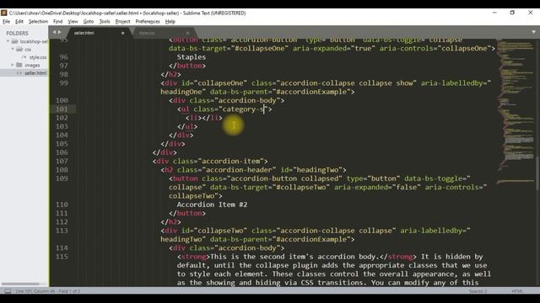Image resolution: width=540 pixels, height=303 pixels.
Task: Open the Tools menu
Action: (x=105, y=21)
